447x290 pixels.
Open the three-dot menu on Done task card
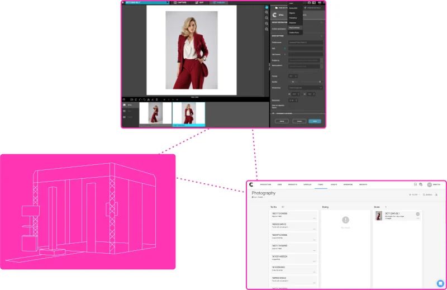tap(417, 218)
